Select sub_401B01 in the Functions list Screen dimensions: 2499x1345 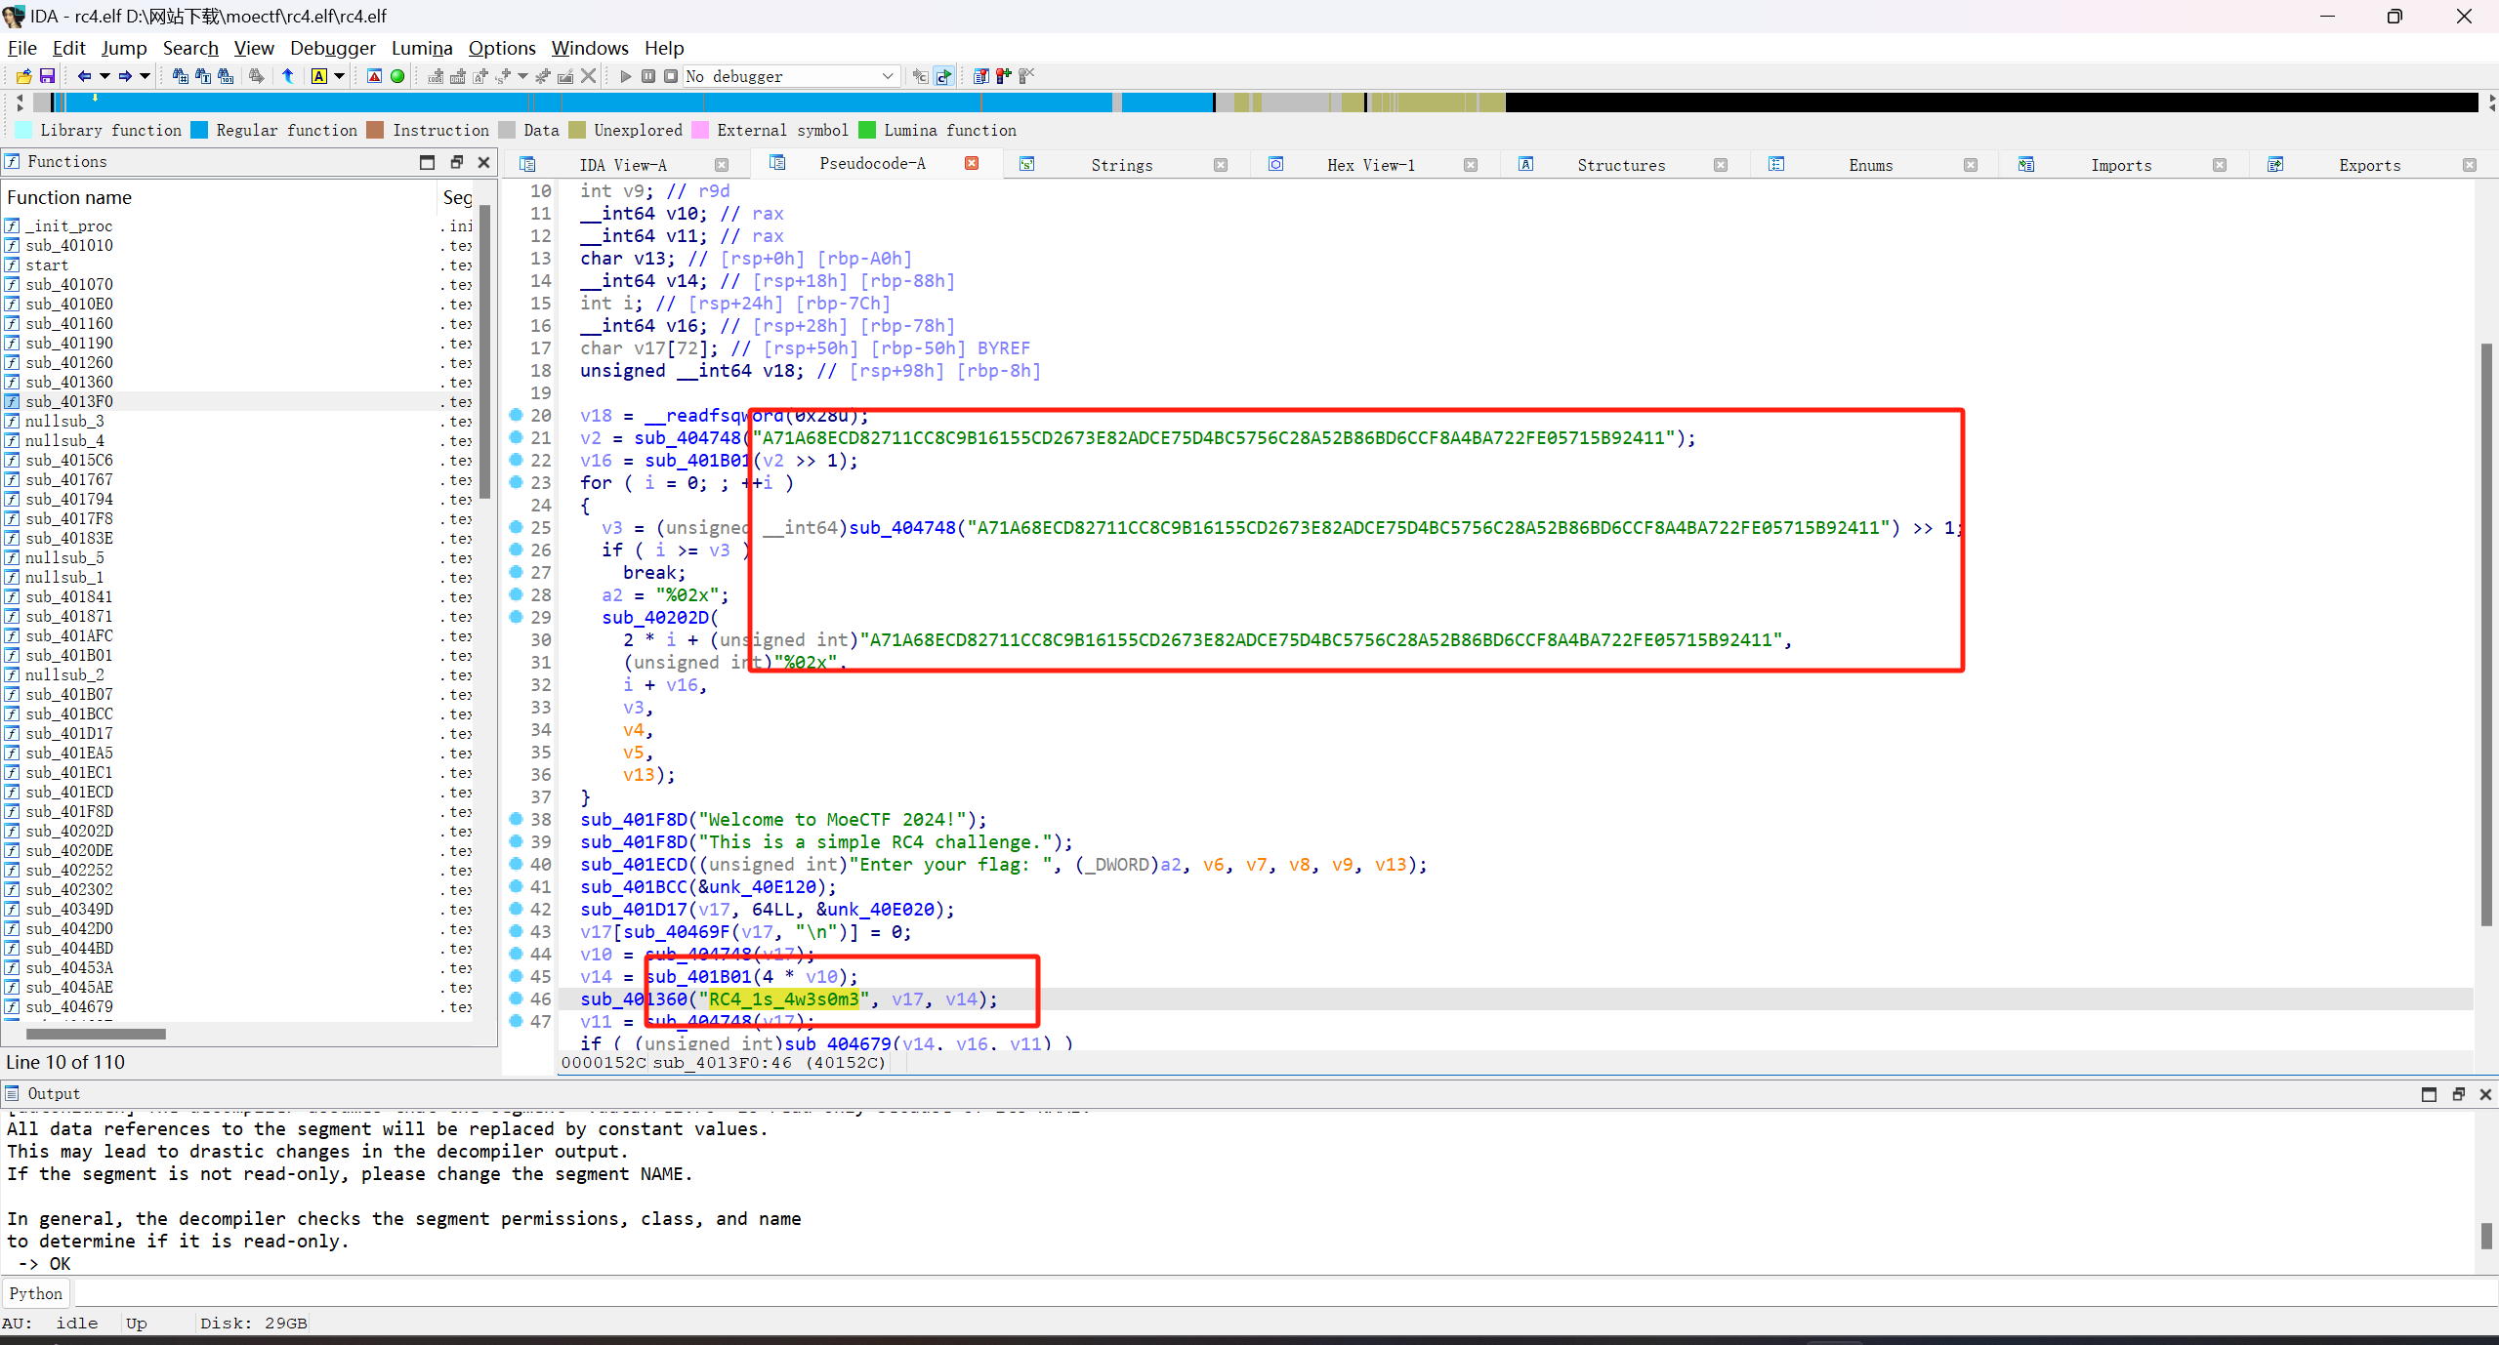click(68, 655)
